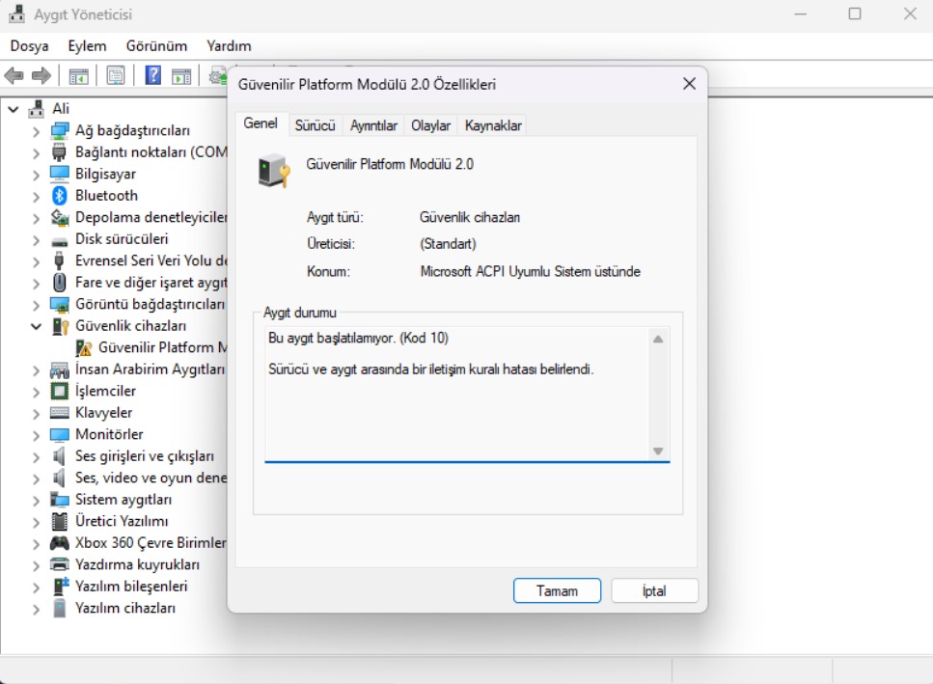Image resolution: width=933 pixels, height=684 pixels.
Task: Click the Tamam button
Action: [x=557, y=590]
